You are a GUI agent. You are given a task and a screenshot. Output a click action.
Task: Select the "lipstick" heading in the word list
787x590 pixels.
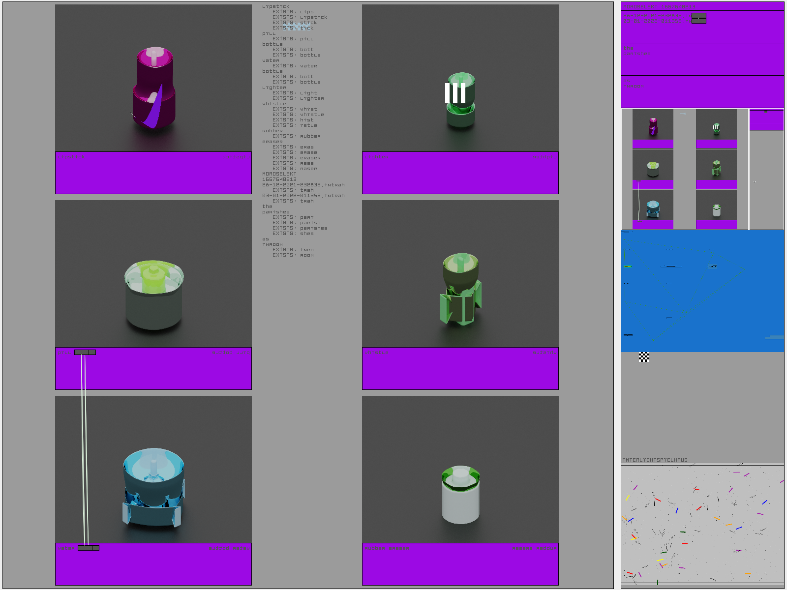pyautogui.click(x=276, y=6)
